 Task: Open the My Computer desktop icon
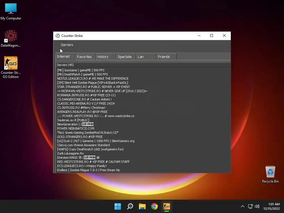11,12
